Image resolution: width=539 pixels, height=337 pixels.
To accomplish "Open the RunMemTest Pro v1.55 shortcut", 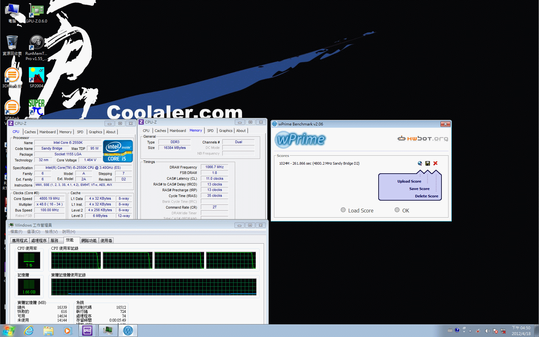I will [36, 48].
